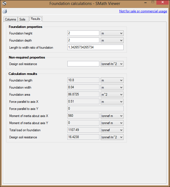The height and width of the screenshot is (187, 170).
Task: Open the Total load on foundation unit dropdown
Action: click(x=112, y=130)
